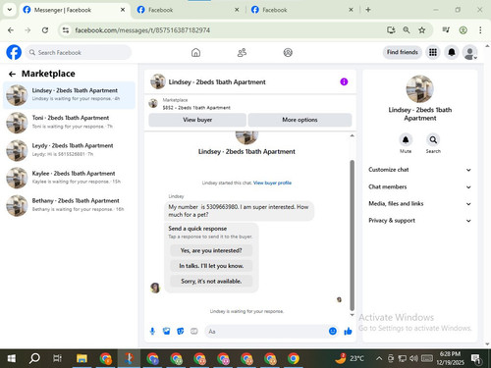The width and height of the screenshot is (491, 368).
Task: Open Bethany's conversation in the chat list
Action: coord(69,205)
